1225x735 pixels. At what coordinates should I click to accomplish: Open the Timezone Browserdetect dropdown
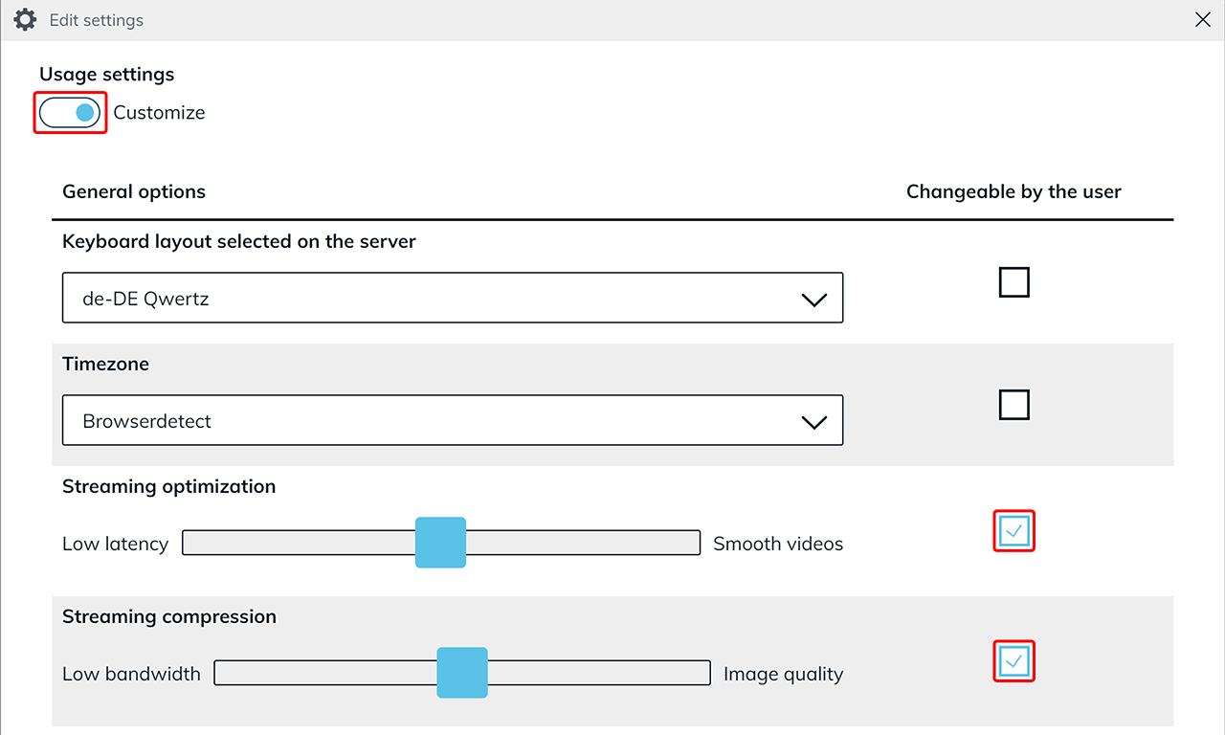coord(452,421)
